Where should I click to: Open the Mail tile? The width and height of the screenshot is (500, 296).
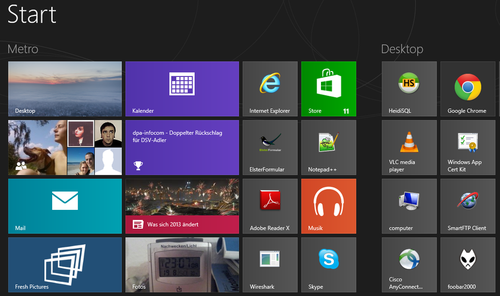(x=65, y=206)
